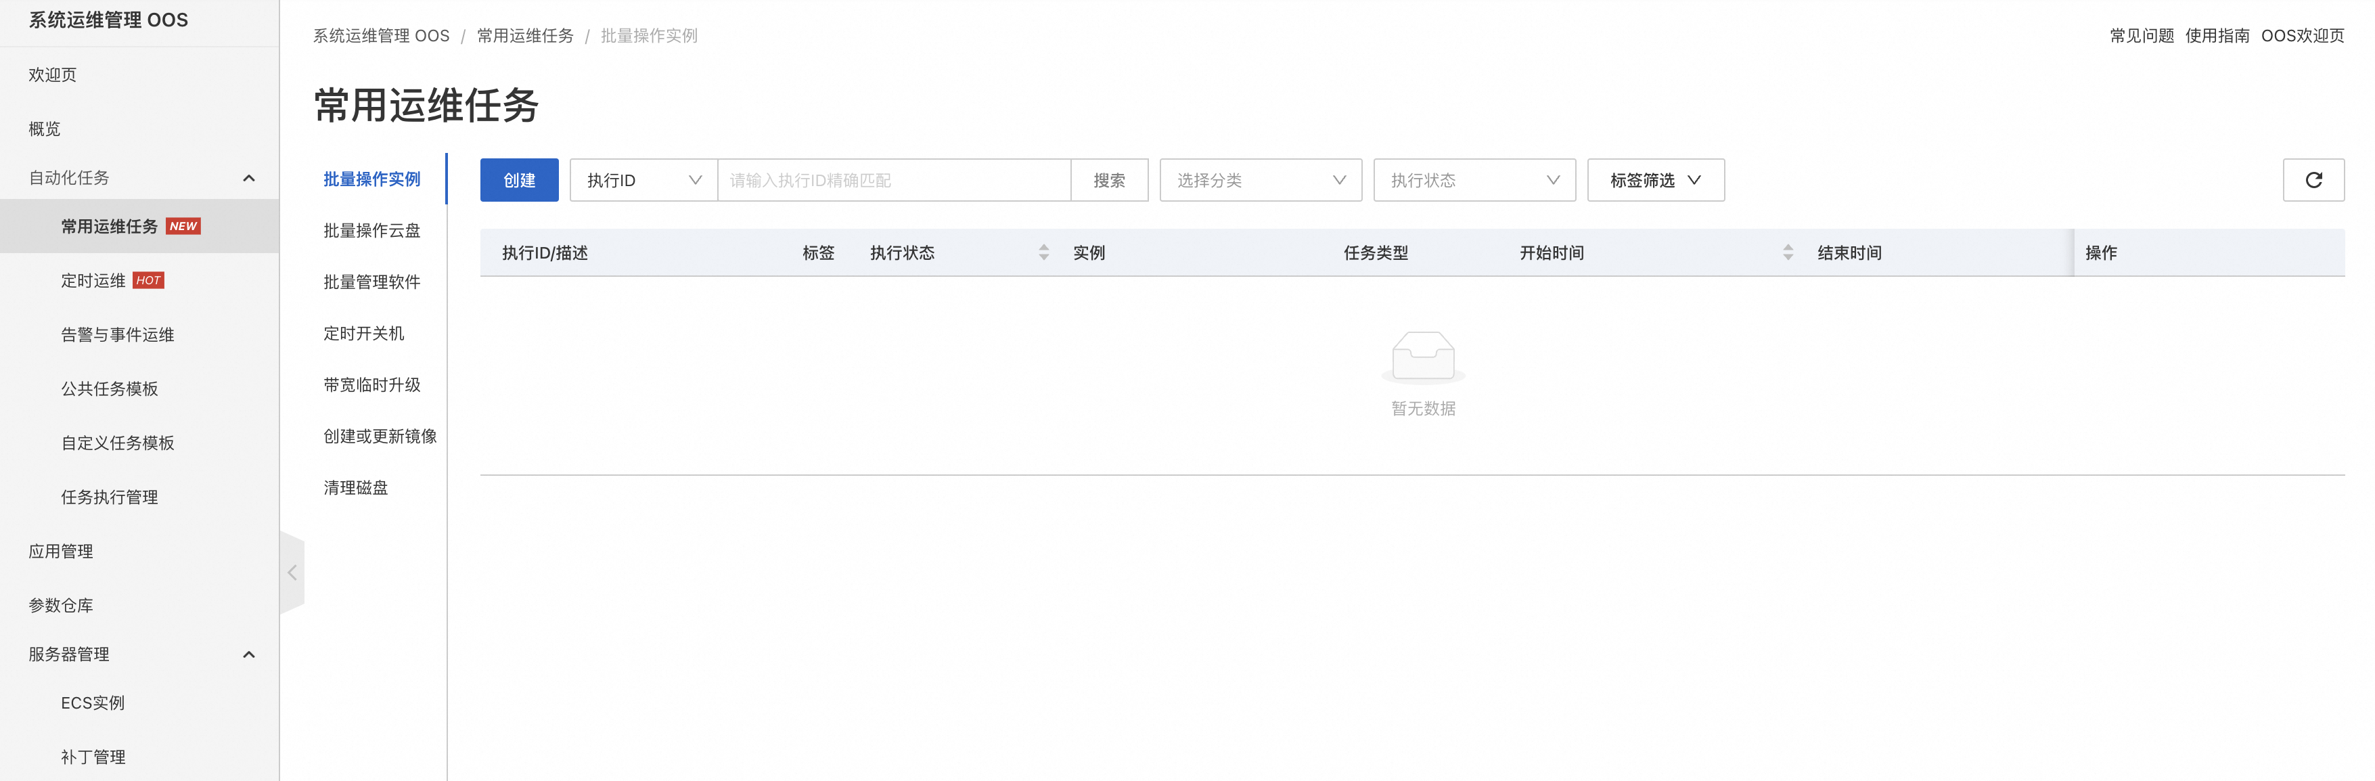Image resolution: width=2375 pixels, height=781 pixels.
Task: Open 自定义任务模板 sidebar item
Action: [139, 443]
